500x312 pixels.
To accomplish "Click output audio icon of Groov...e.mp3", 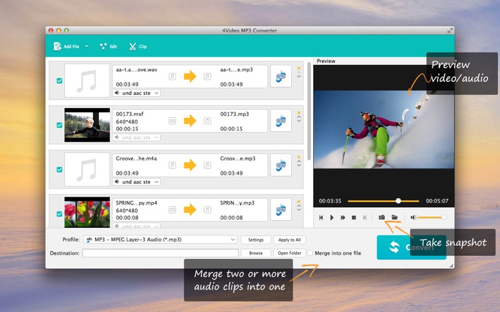I will pos(207,165).
